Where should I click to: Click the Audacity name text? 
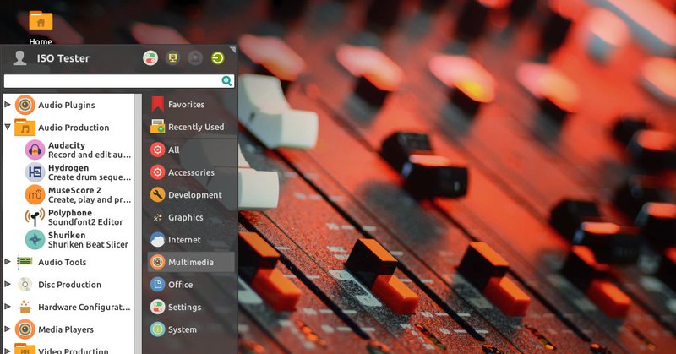tap(67, 145)
